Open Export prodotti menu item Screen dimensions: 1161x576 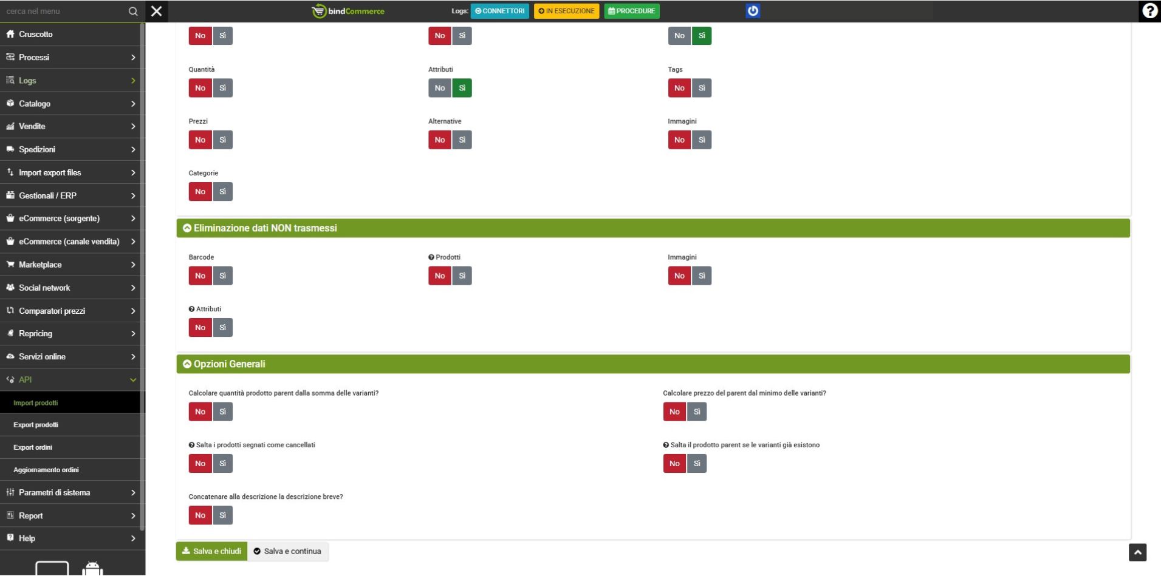coord(36,425)
